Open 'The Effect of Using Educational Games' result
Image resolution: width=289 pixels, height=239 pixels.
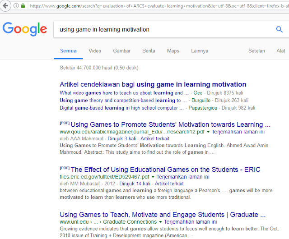pos(166,170)
